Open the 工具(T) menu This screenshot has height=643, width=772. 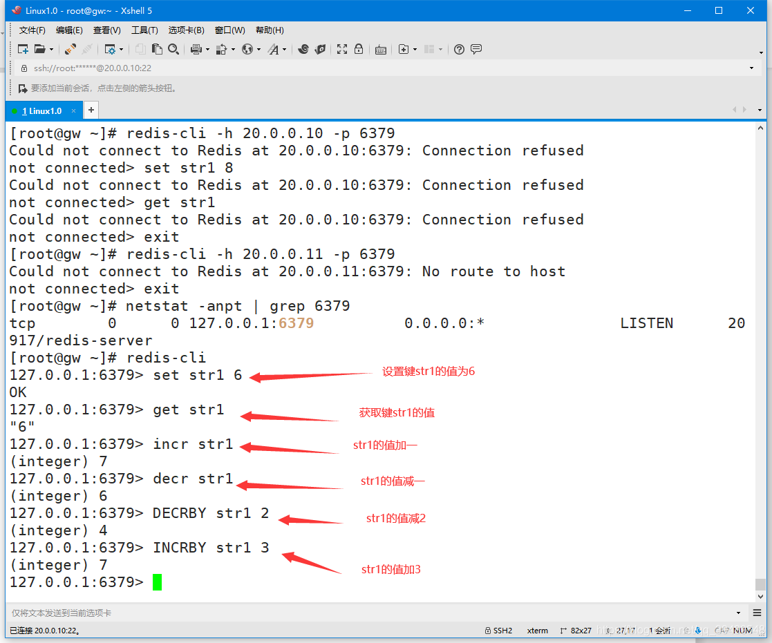144,30
